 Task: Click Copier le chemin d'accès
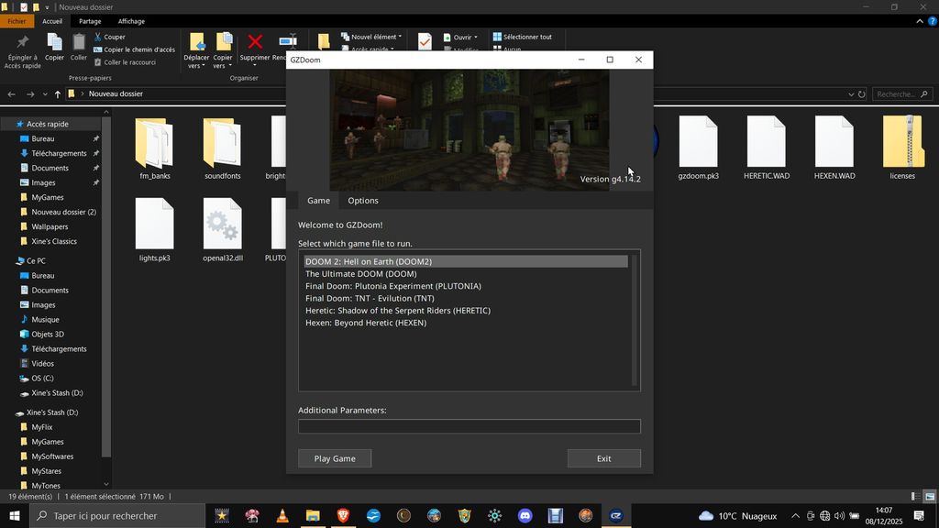point(134,49)
